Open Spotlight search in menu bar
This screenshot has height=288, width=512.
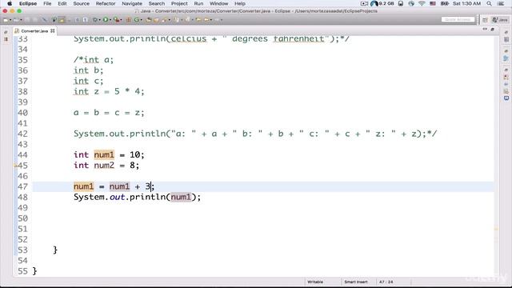[x=489, y=3]
